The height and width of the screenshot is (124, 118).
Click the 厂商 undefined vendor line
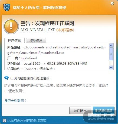pyautogui.click(x=22, y=58)
